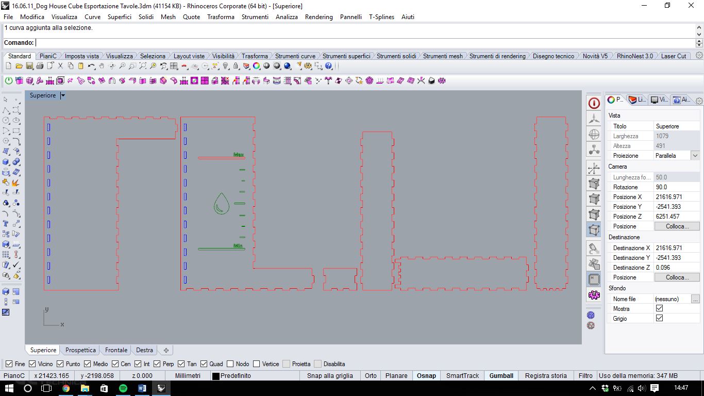This screenshot has width=704, height=396.
Task: Toggle Gumball in the status bar
Action: tap(501, 376)
